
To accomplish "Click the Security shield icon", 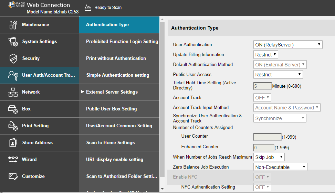I will 13,58.
